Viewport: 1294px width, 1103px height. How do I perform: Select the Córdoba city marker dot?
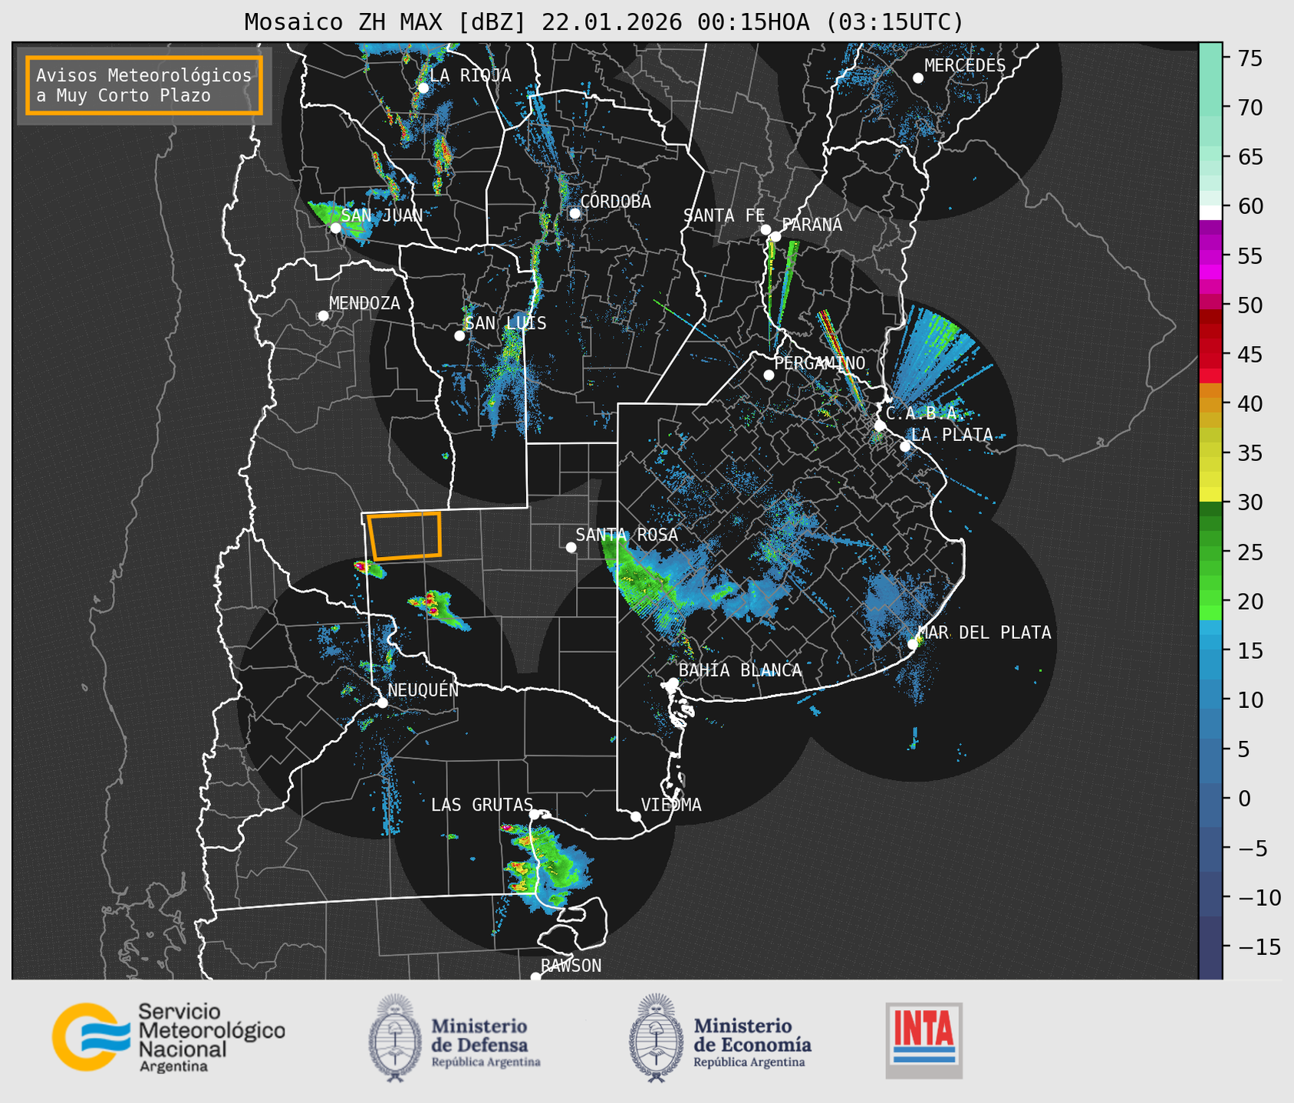575,213
